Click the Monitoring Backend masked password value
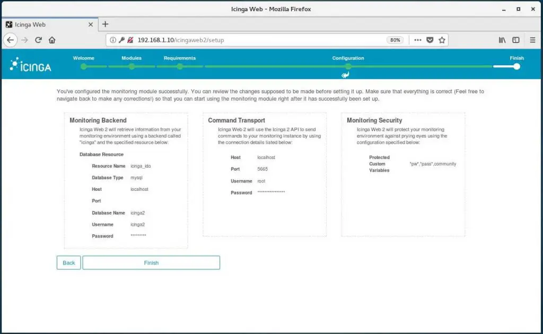The height and width of the screenshot is (334, 543). click(x=138, y=236)
